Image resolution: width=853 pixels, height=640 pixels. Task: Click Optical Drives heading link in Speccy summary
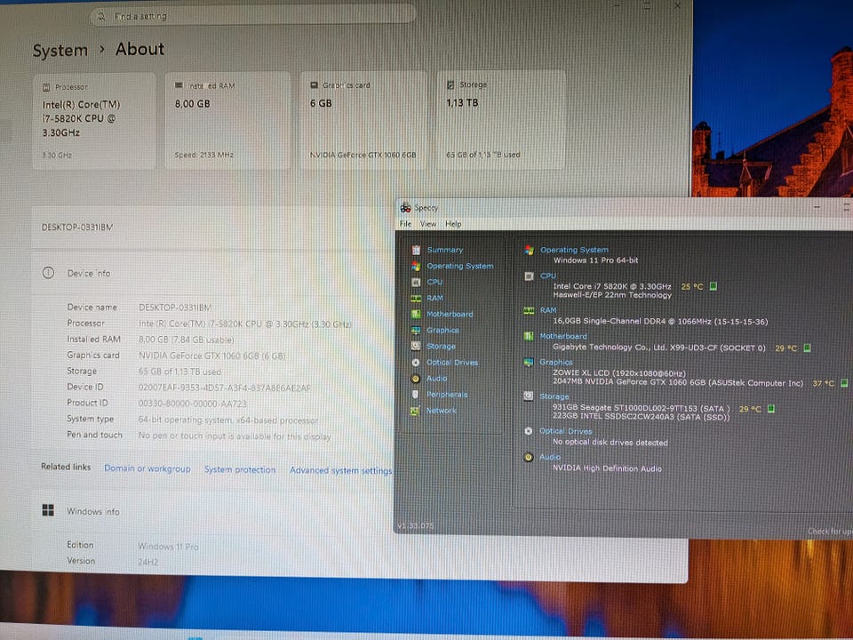pos(566,431)
